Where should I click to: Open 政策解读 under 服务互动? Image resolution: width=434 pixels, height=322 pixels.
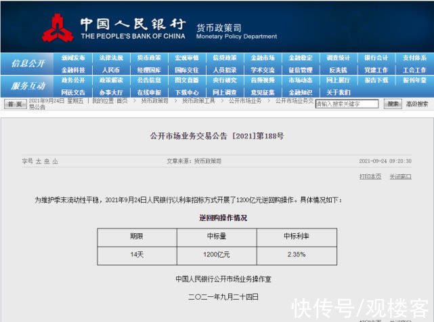click(111, 81)
